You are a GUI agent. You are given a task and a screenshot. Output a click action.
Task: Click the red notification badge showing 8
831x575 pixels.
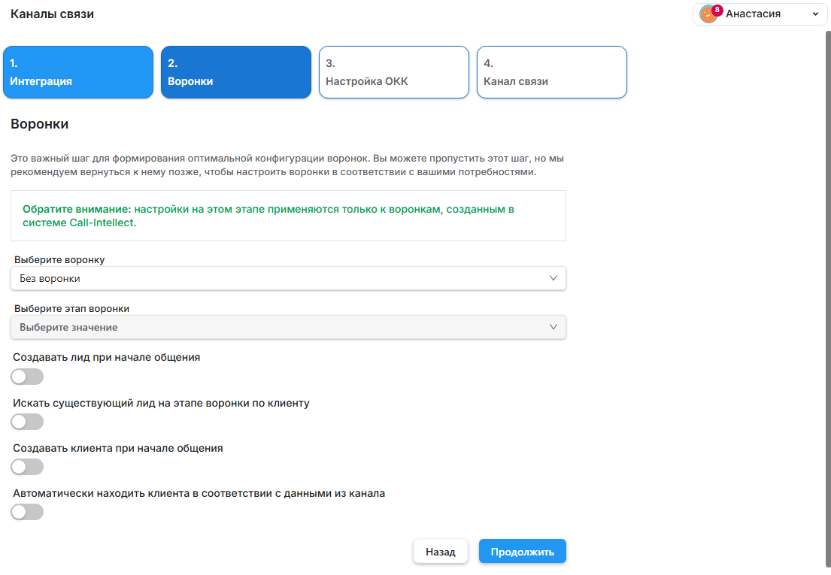[x=717, y=10]
